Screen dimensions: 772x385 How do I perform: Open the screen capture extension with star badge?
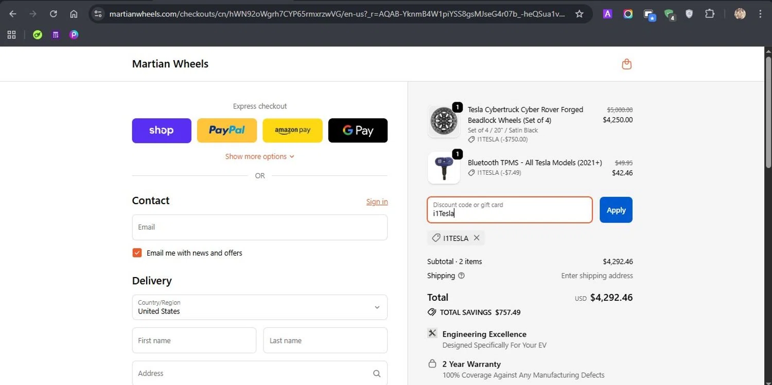pos(649,14)
